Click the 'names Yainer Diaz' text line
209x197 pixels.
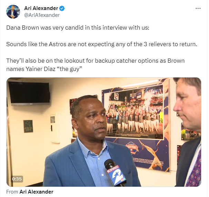click(x=44, y=69)
